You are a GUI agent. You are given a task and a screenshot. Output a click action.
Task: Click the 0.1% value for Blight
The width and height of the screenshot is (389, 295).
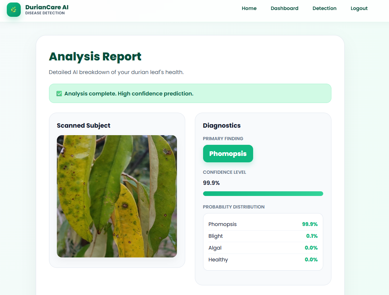pos(312,236)
